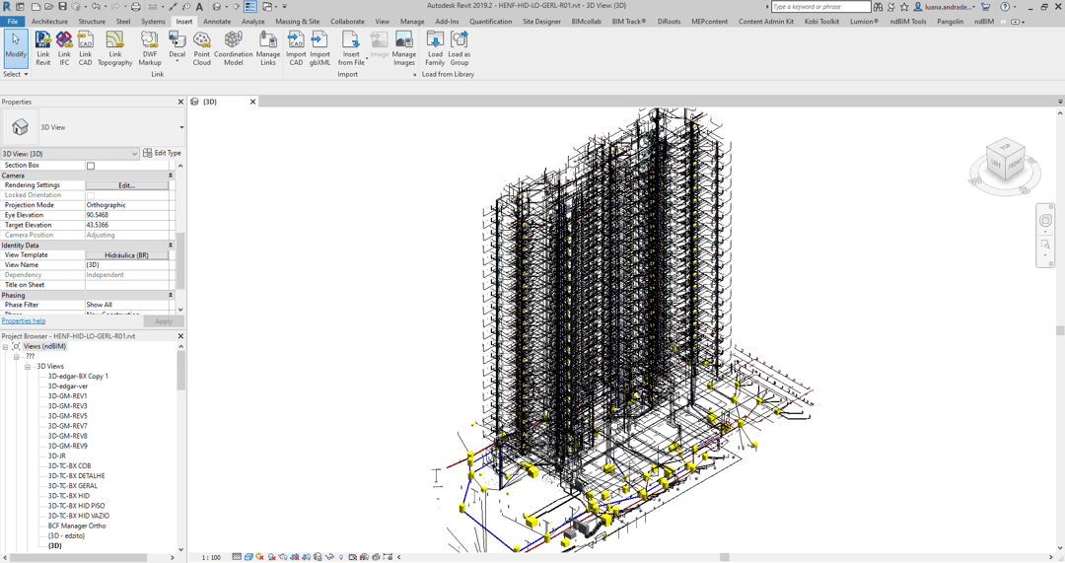
Task: Select 3D-GM-REV1 view in browser
Action: pyautogui.click(x=67, y=396)
